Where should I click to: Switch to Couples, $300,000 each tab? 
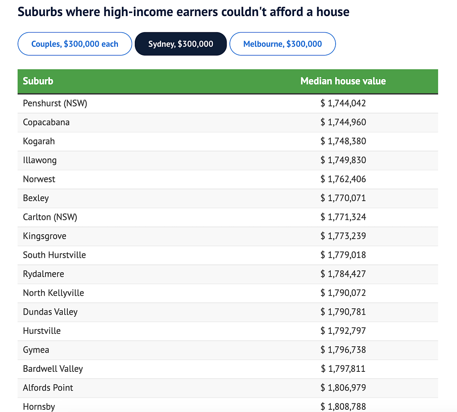point(75,44)
